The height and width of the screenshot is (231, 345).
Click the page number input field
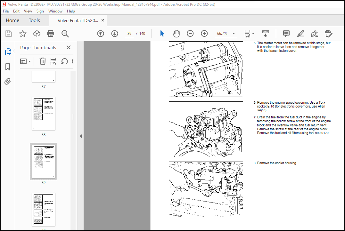point(129,34)
